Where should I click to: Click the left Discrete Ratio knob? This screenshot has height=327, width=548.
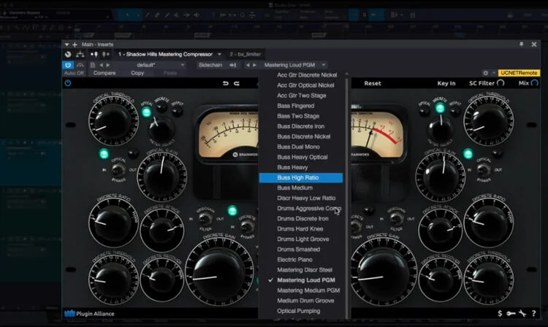point(113,223)
